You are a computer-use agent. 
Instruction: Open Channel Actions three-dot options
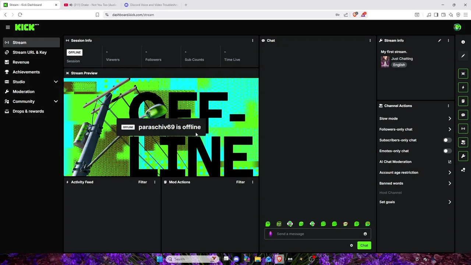pos(448,106)
